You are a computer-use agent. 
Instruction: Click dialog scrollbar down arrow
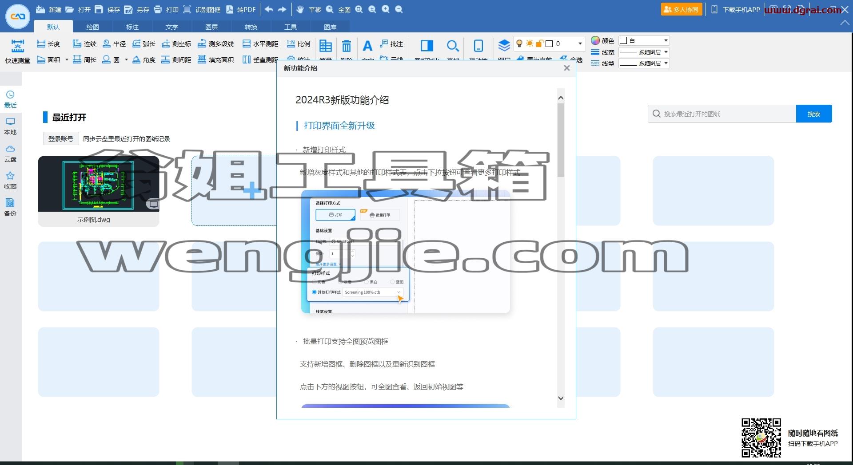[x=561, y=398]
